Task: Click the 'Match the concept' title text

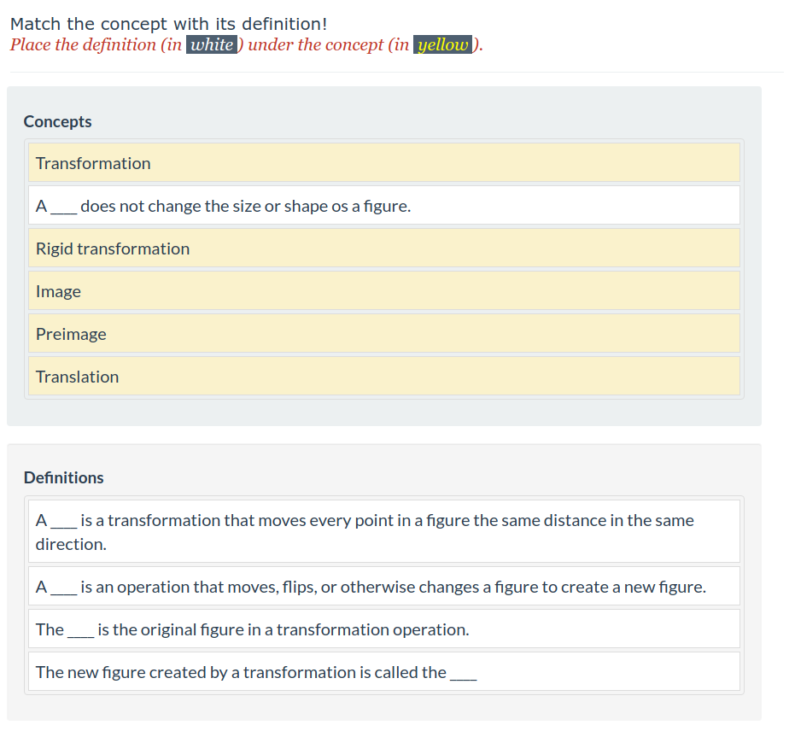Action: pyautogui.click(x=168, y=24)
